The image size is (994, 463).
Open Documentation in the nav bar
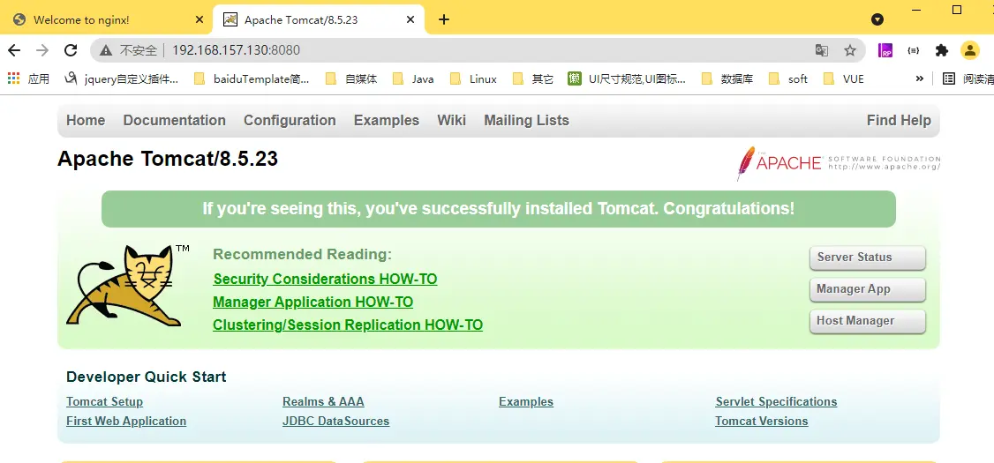[174, 120]
